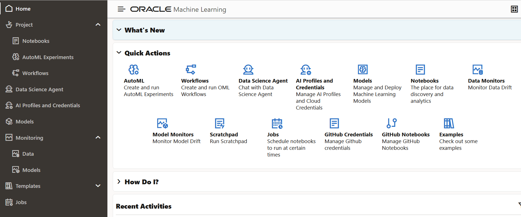This screenshot has height=217, width=521.
Task: Click the Recent Activities heading
Action: point(144,206)
